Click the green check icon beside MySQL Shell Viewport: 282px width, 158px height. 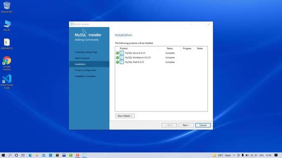point(117,62)
